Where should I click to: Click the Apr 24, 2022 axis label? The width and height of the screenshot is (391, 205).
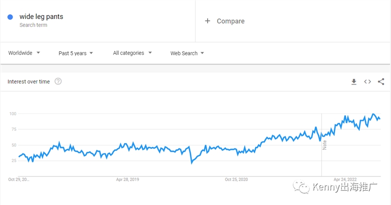tap(345, 179)
